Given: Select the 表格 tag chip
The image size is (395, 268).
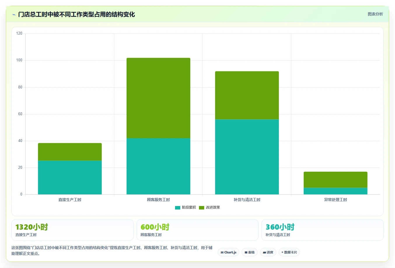Looking at the screenshot, I should pyautogui.click(x=249, y=252).
